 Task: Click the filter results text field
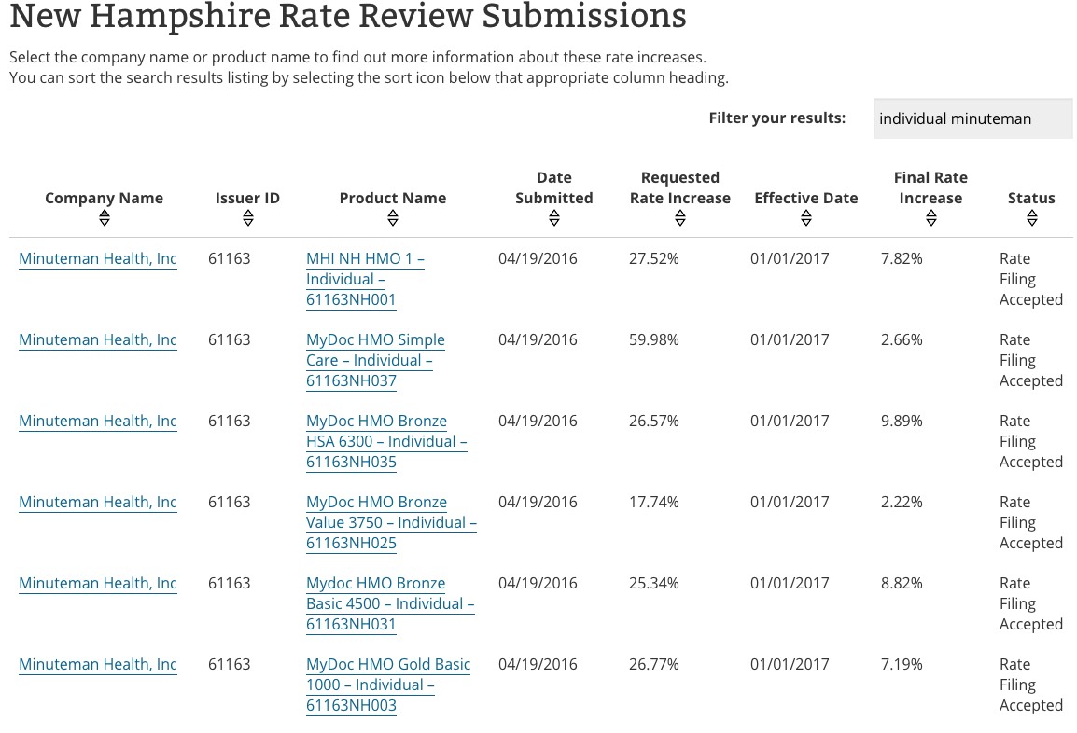(972, 118)
